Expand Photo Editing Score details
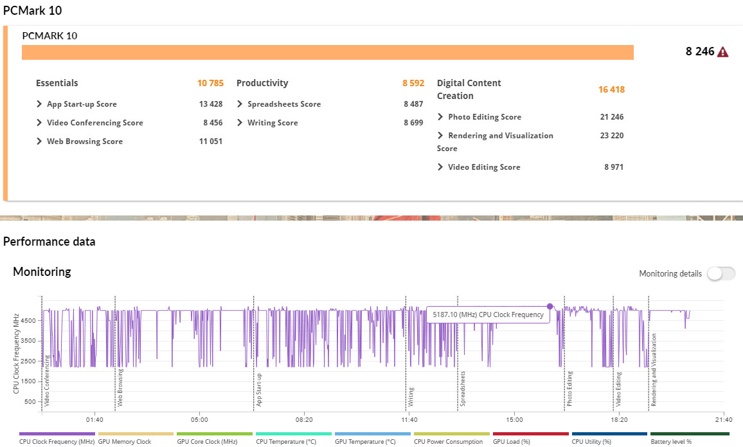This screenshot has height=447, width=743. coord(440,117)
